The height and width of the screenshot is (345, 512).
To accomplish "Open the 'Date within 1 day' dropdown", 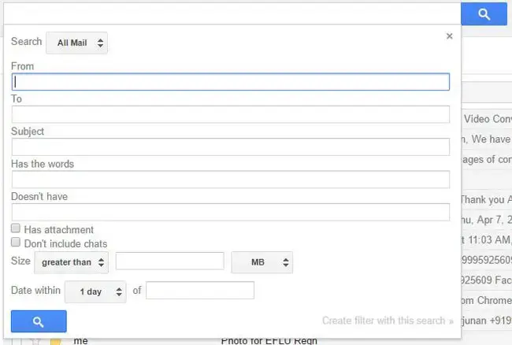I will pos(95,291).
